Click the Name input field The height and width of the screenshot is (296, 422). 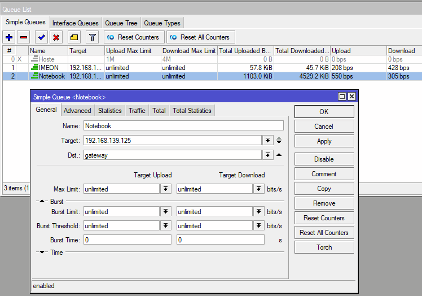point(183,125)
